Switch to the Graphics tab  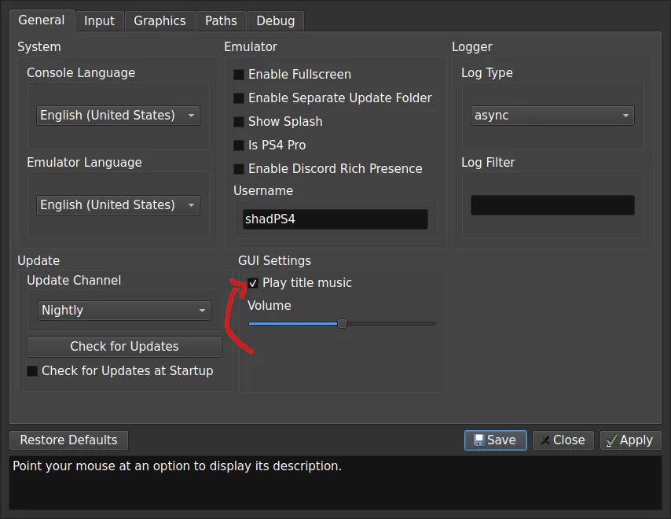coord(159,21)
